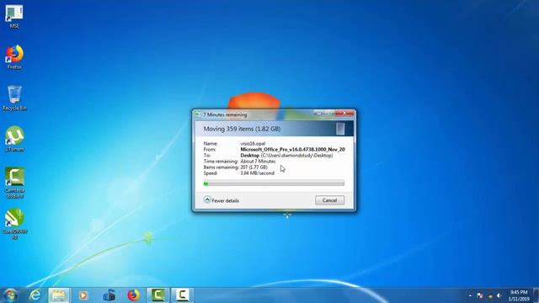The image size is (539, 303).
Task: Click the Microsoft_Office_Pro source folder name
Action: [x=292, y=150]
